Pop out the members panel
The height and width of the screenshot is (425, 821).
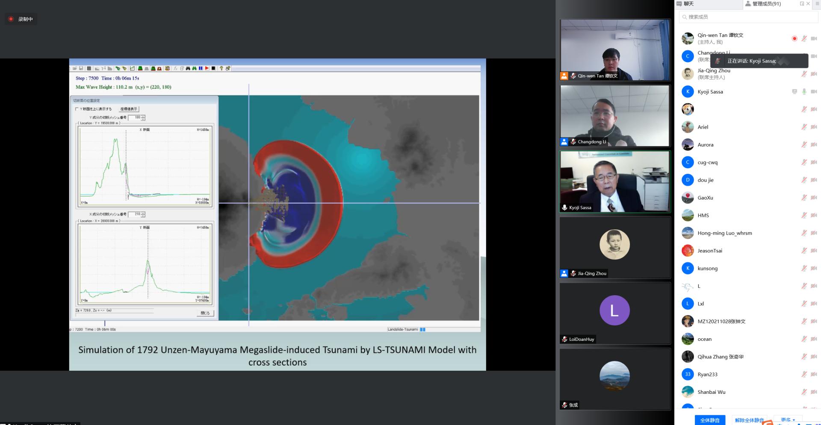pyautogui.click(x=802, y=4)
